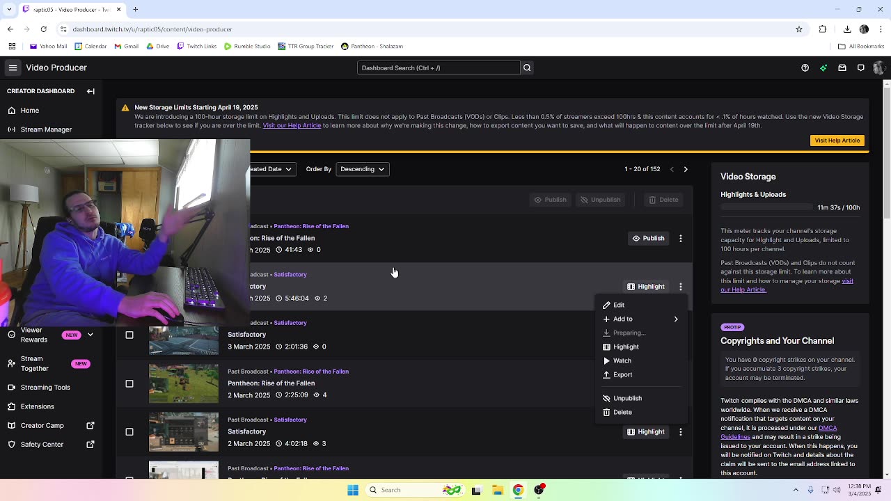891x501 pixels.
Task: Open the hamburger navigation menu
Action: [13, 67]
